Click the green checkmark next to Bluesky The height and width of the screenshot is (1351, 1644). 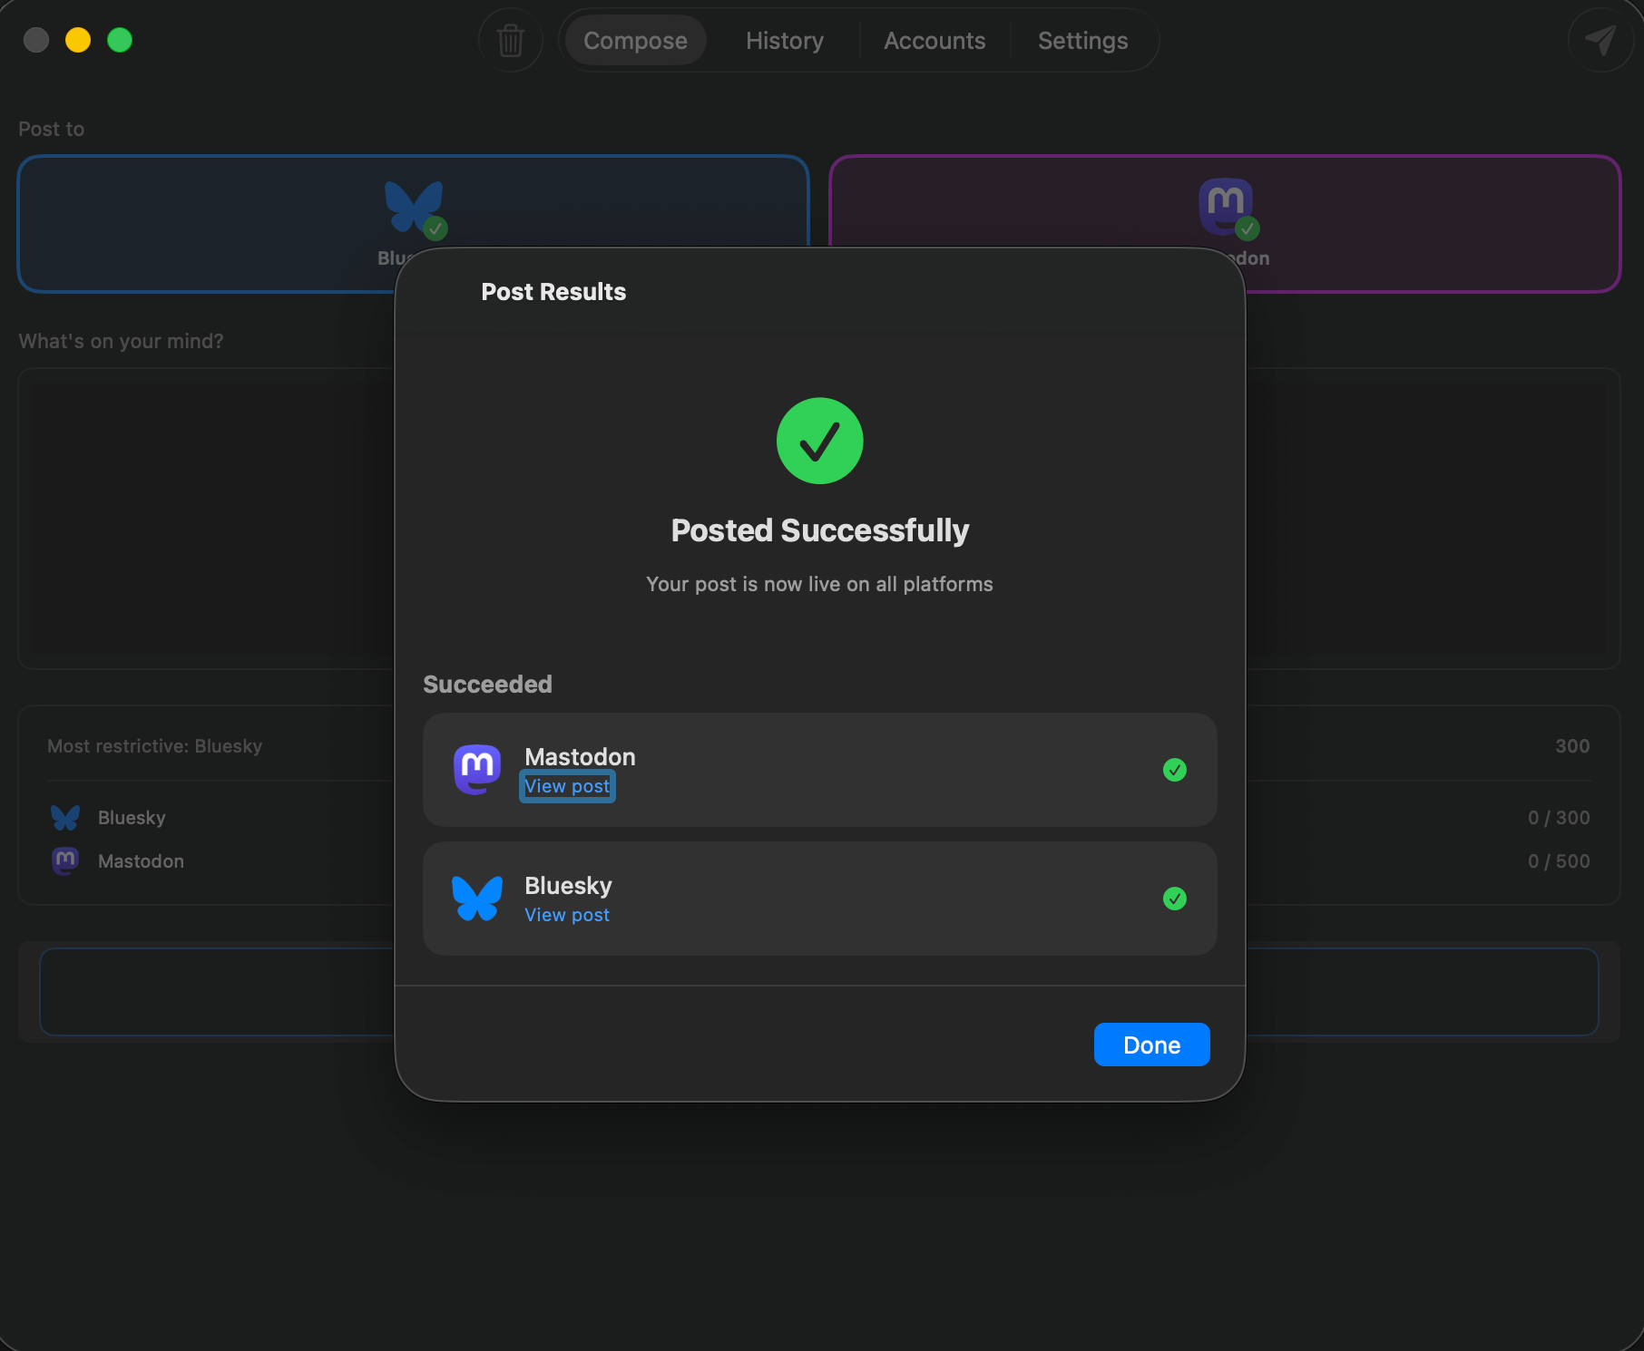tap(1175, 899)
